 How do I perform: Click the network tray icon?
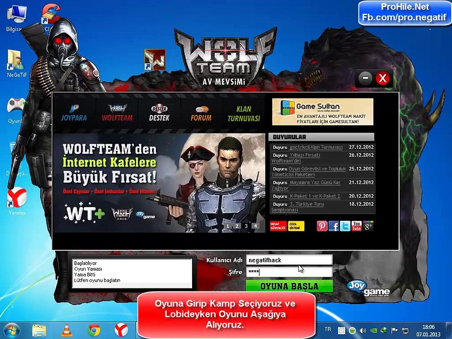[405, 331]
